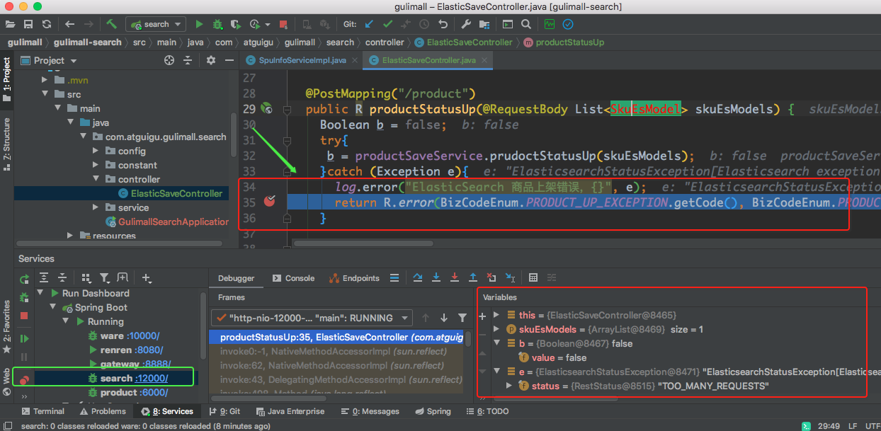Open the search run configuration dropdown
Image resolution: width=881 pixels, height=431 pixels.
(156, 24)
